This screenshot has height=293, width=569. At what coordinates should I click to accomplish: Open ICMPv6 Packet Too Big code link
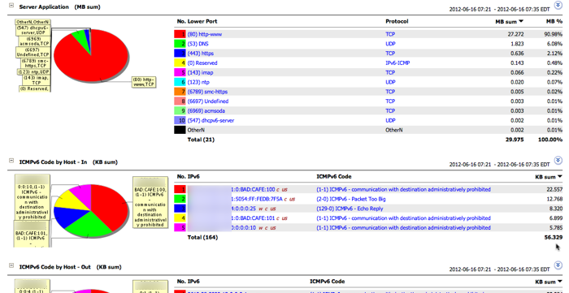(351, 199)
